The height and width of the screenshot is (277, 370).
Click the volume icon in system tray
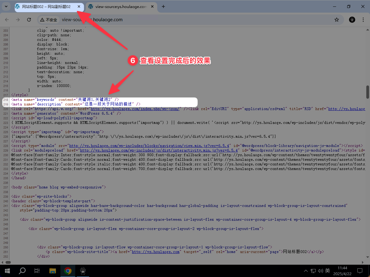320,271
